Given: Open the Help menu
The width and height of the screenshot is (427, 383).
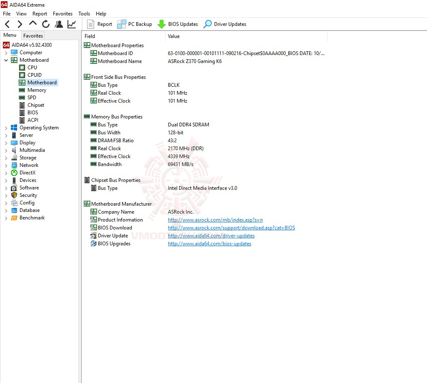Looking at the screenshot, I should (x=101, y=14).
